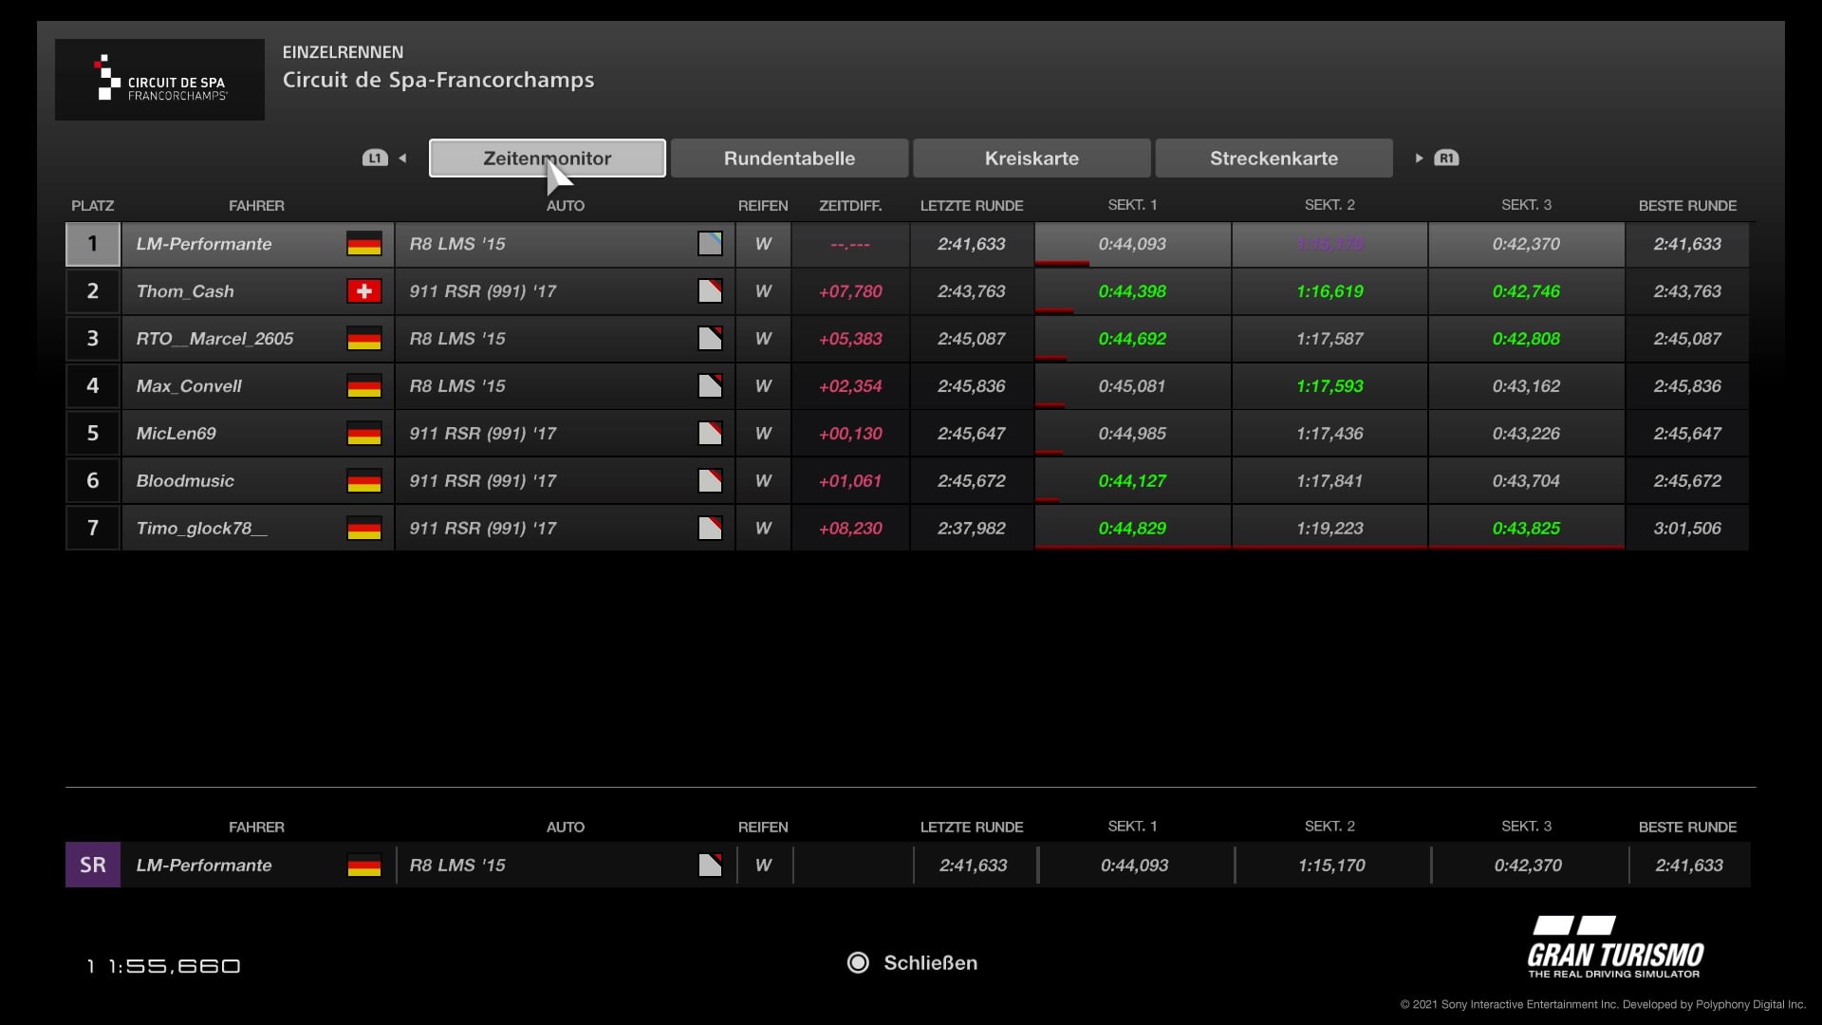This screenshot has height=1025, width=1822.
Task: Open the Kreiskarte tab
Action: 1032,158
